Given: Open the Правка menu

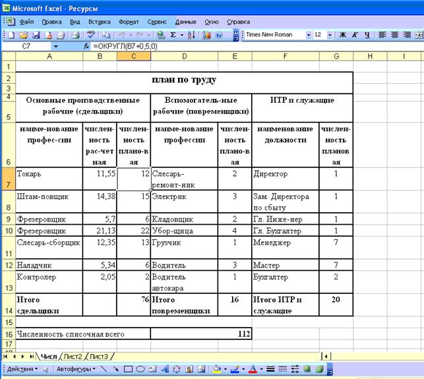Looking at the screenshot, I should point(51,22).
